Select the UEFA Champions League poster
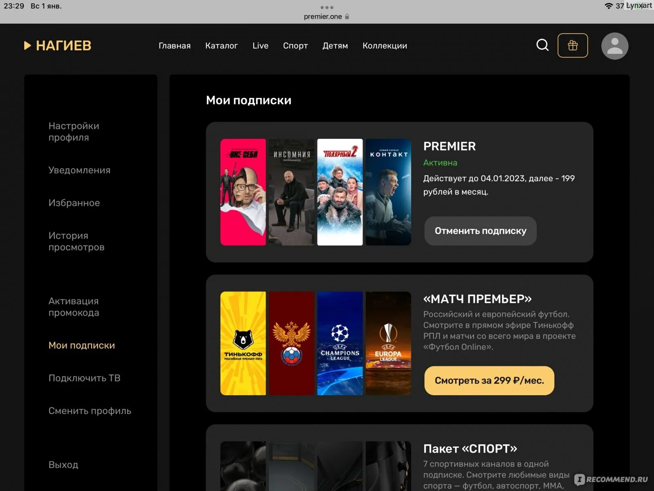Viewport: 654px width, 491px height. click(x=340, y=343)
